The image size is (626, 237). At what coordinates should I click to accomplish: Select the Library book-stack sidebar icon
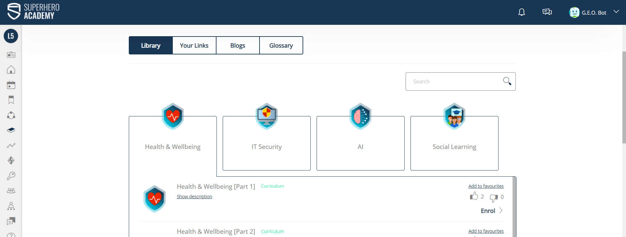[11, 130]
